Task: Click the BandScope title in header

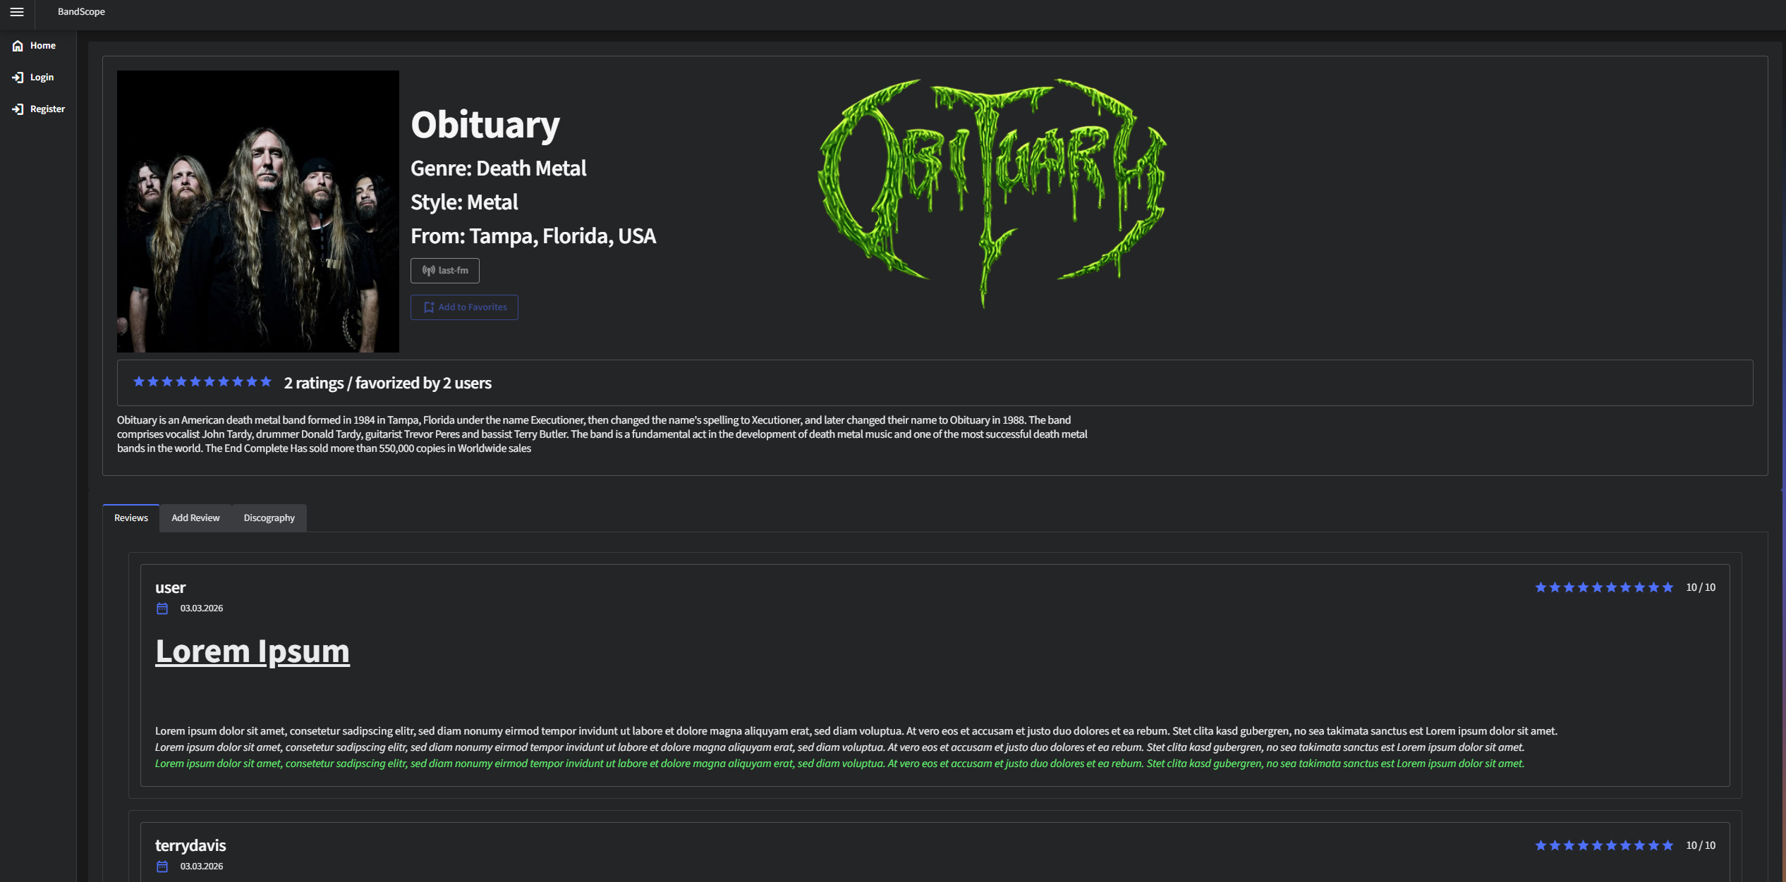Action: (81, 12)
